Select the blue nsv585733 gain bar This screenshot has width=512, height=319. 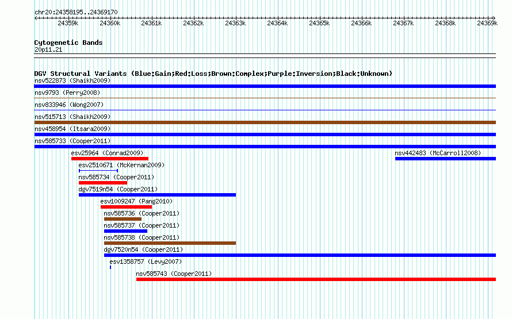pos(265,147)
